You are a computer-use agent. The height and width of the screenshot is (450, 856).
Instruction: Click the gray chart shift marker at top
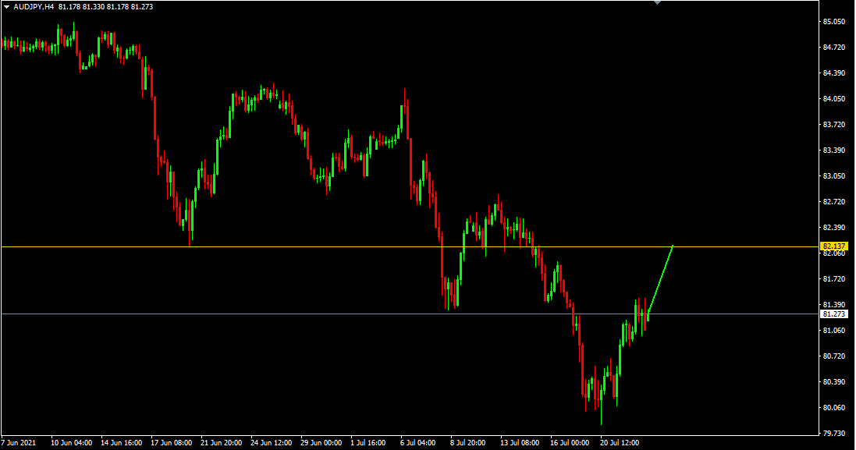pyautogui.click(x=657, y=2)
